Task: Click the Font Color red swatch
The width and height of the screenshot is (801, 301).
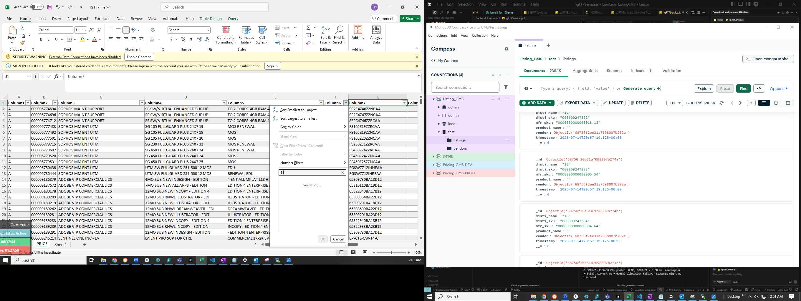Action: (95, 39)
